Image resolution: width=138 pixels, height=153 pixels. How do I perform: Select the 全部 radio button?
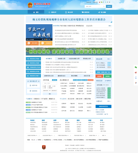click(43, 86)
